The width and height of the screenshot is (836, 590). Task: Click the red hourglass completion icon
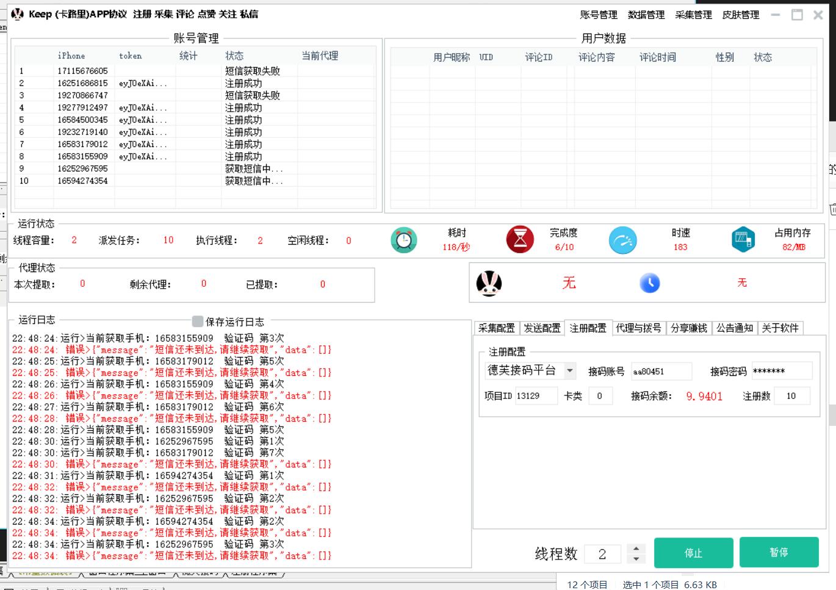click(x=520, y=240)
